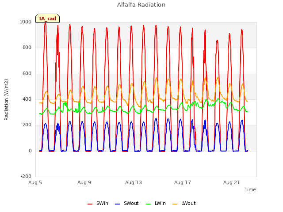283x212 pixels.
Task: Click the Aug 5 x-axis tick label
Action: tap(35, 182)
